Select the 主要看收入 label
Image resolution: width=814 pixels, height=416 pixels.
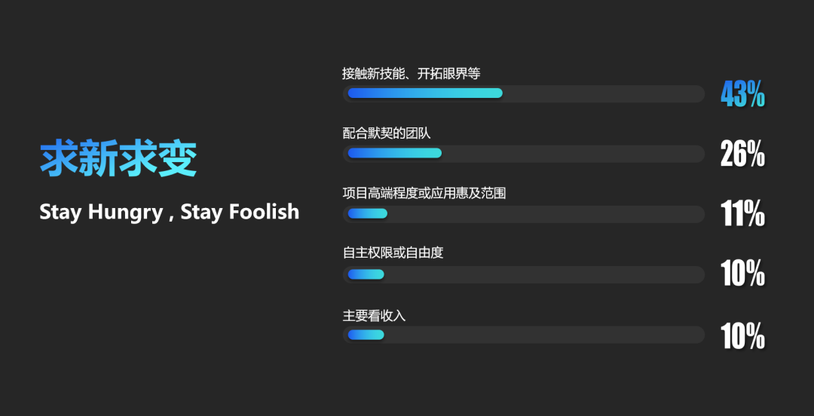tap(375, 315)
